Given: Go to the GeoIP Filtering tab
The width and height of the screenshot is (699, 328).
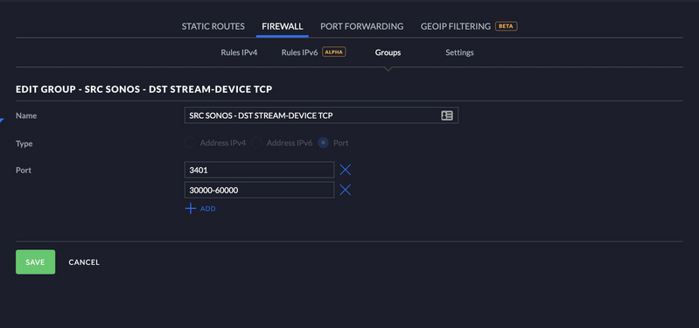Looking at the screenshot, I should pyautogui.click(x=456, y=26).
